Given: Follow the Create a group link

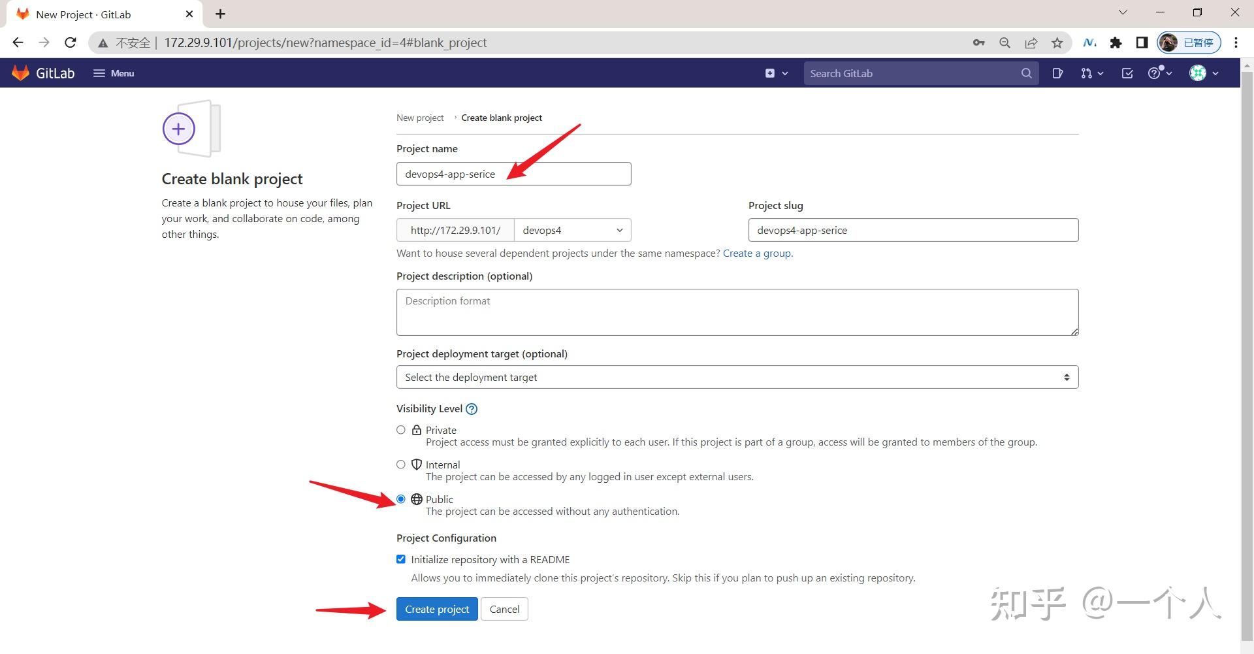Looking at the screenshot, I should (758, 253).
